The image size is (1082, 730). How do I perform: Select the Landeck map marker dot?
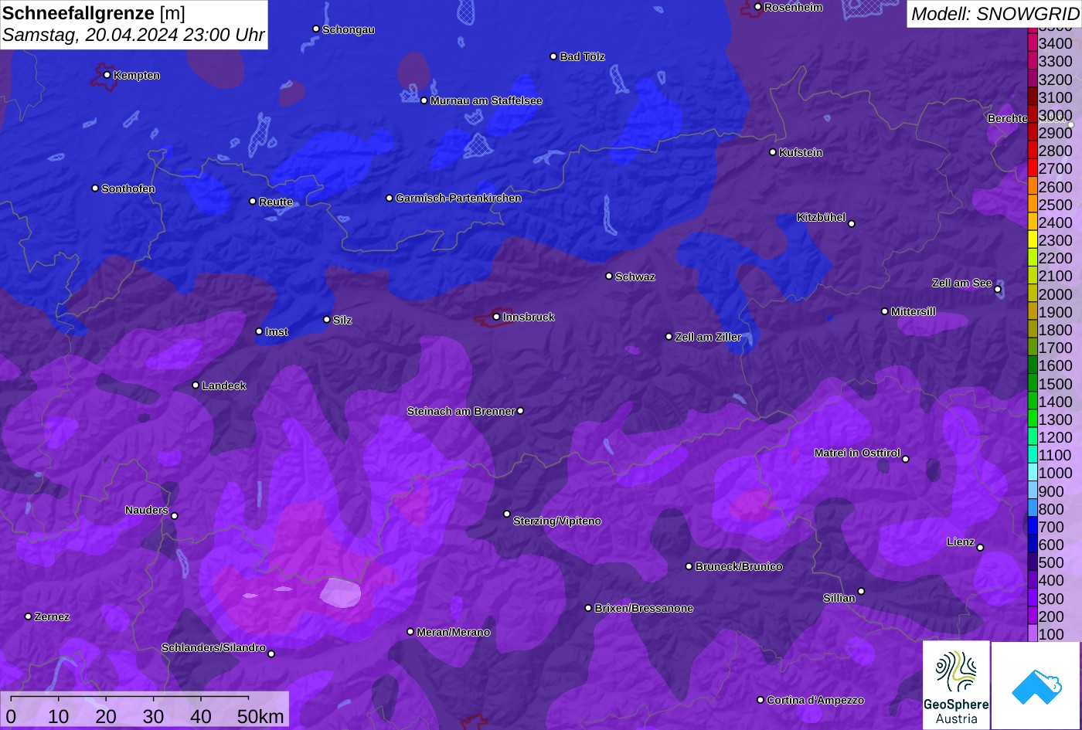pyautogui.click(x=196, y=385)
